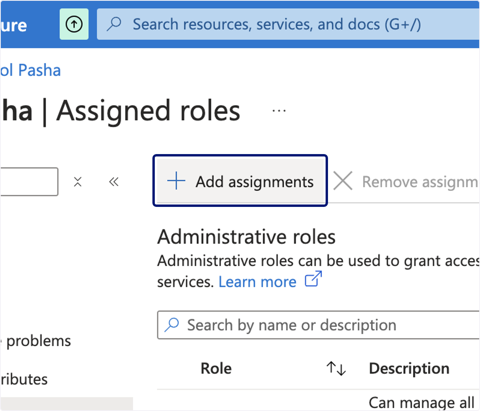The height and width of the screenshot is (411, 480).
Task: Open the external link icon after Learn more
Action: pos(313,279)
